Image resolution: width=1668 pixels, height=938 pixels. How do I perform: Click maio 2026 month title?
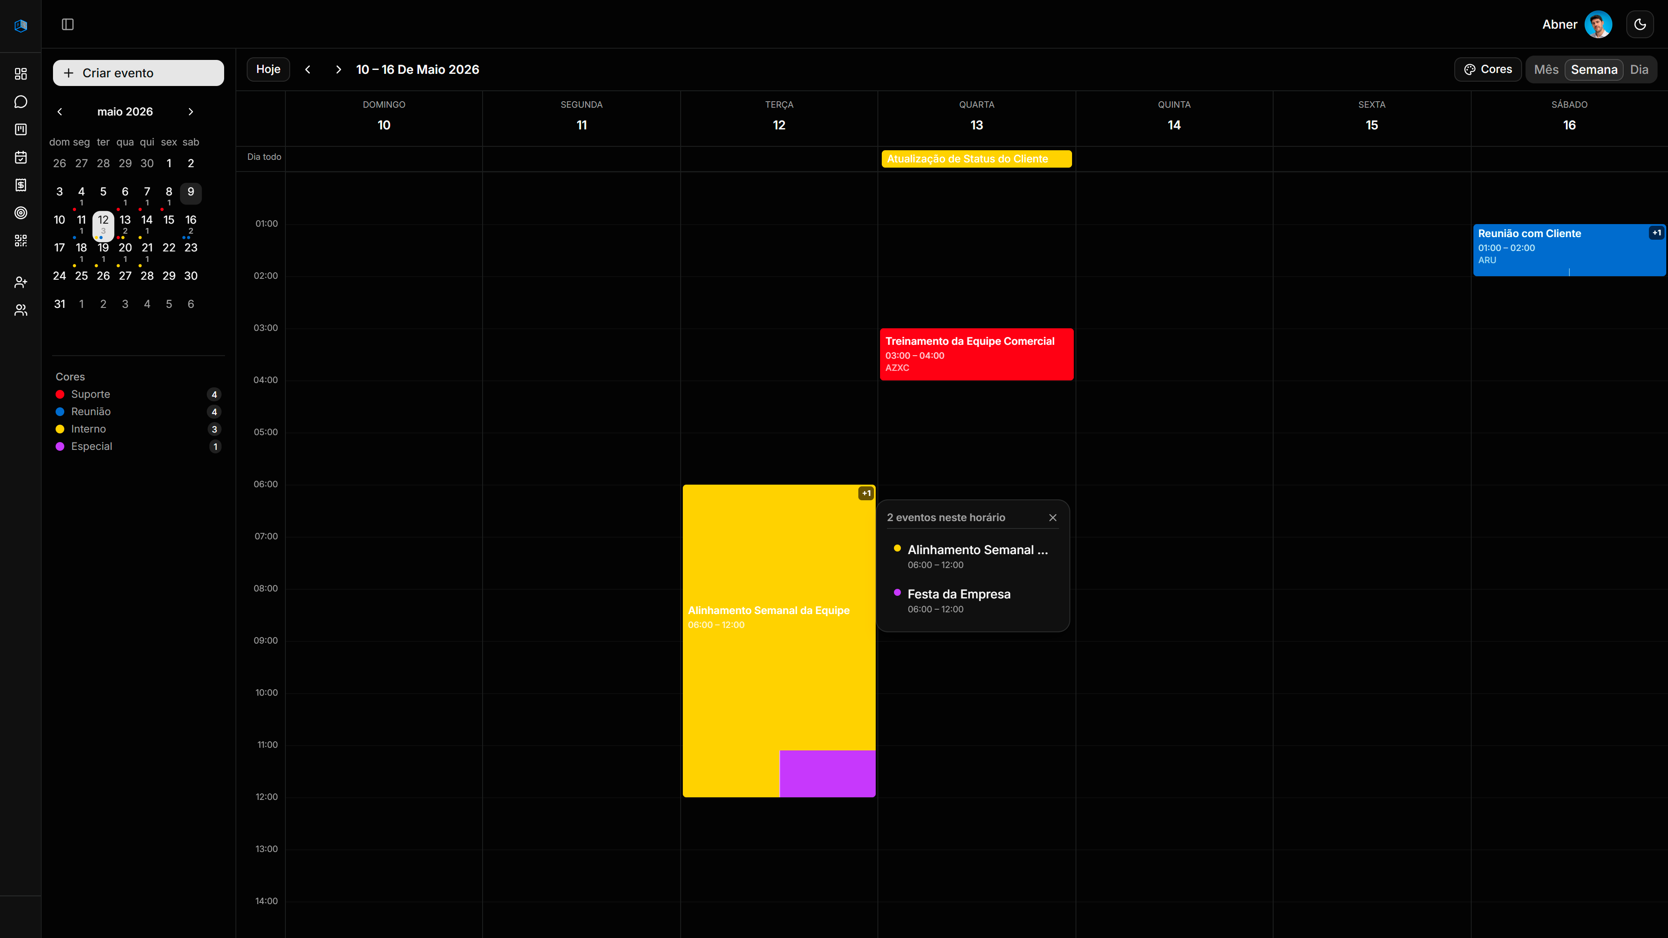(x=125, y=111)
